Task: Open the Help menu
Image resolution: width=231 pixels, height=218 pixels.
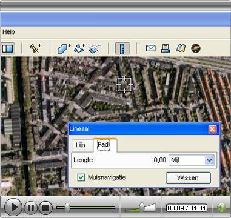Action: point(8,32)
